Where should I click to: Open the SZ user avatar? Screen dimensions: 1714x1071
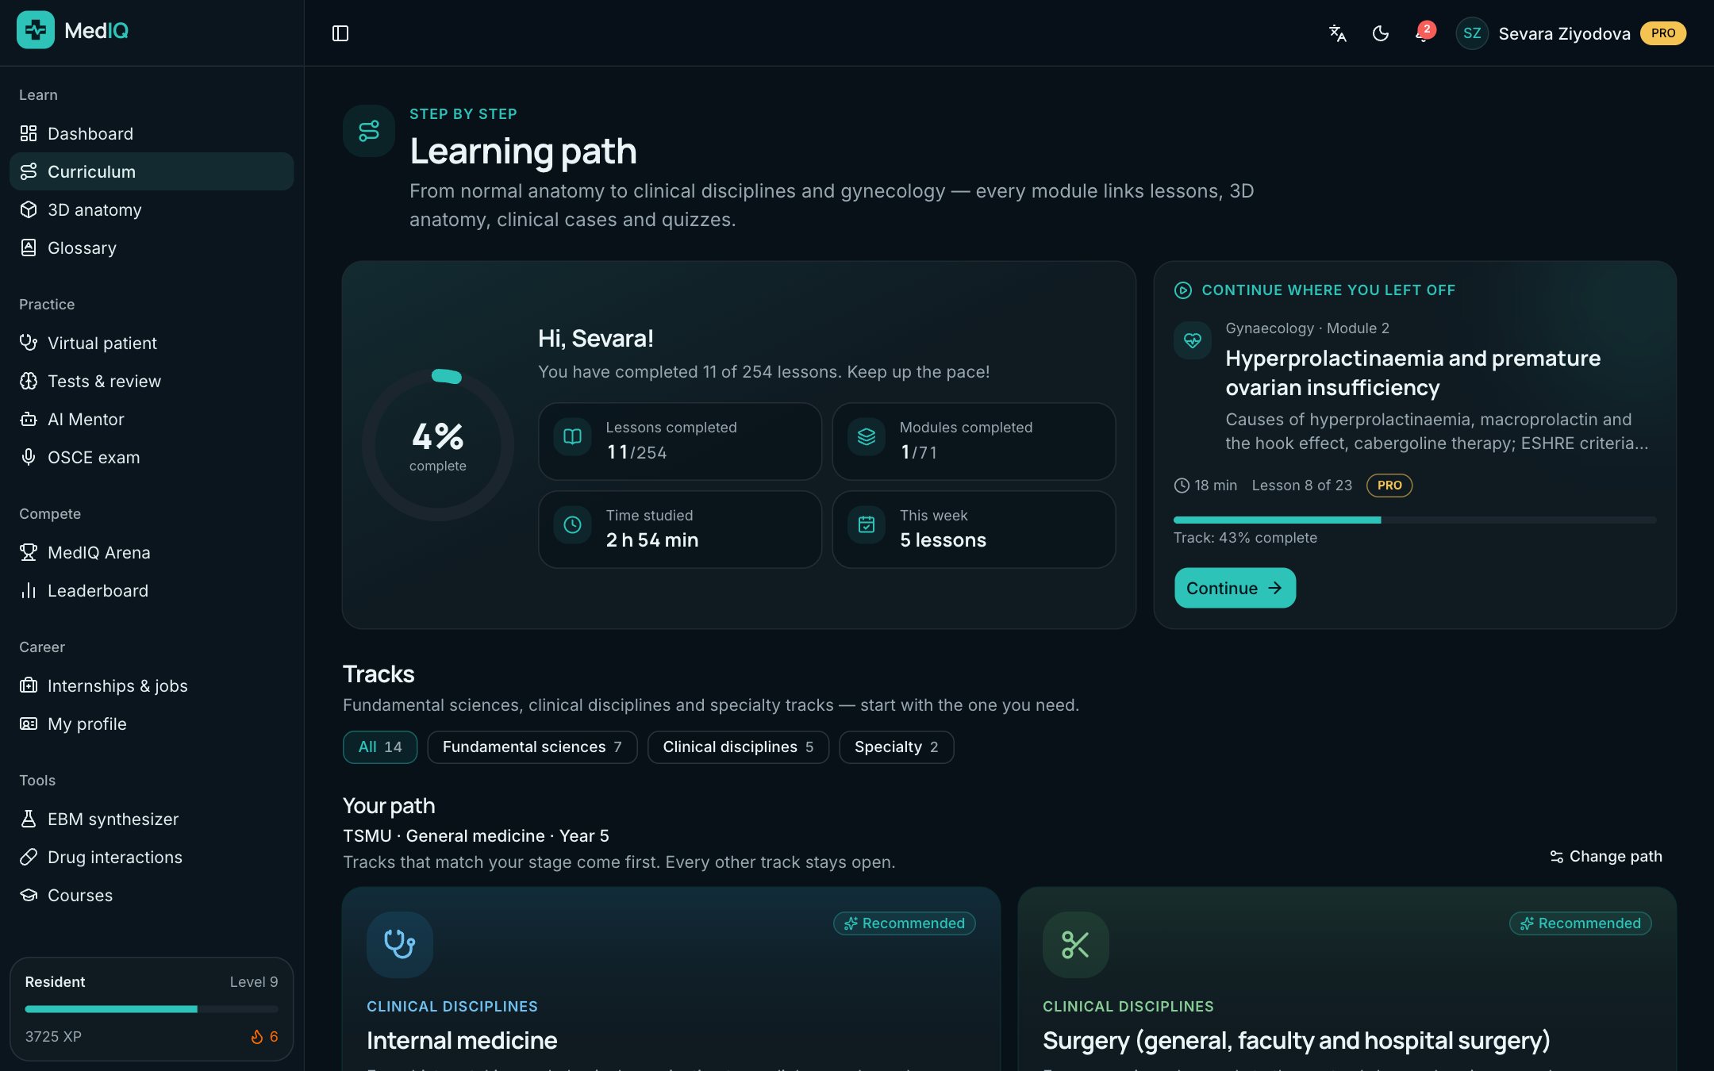(x=1472, y=33)
